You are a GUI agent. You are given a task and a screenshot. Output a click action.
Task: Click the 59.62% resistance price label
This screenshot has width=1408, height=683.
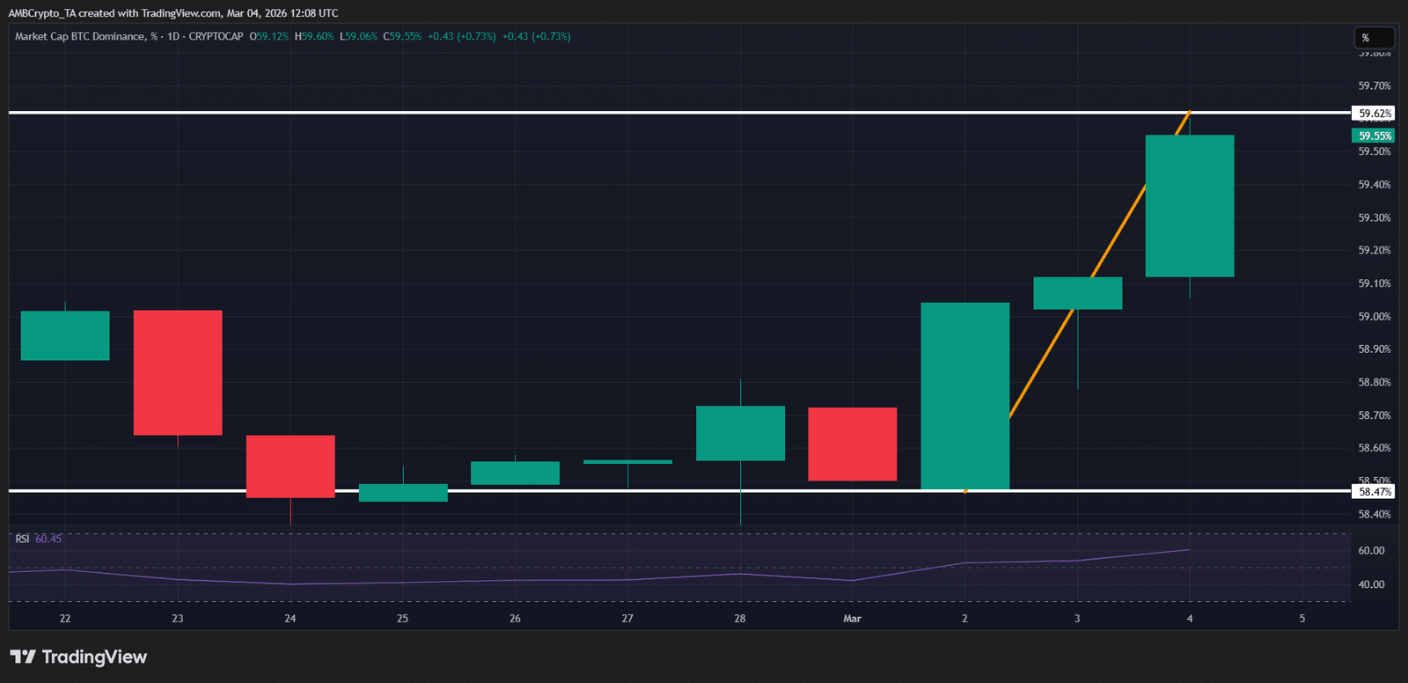click(x=1374, y=114)
